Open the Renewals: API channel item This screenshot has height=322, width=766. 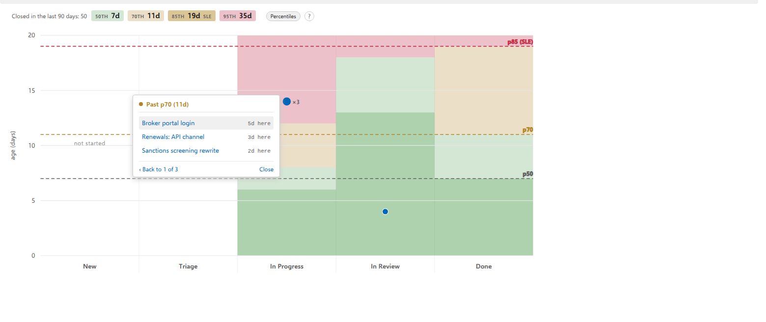206,137
